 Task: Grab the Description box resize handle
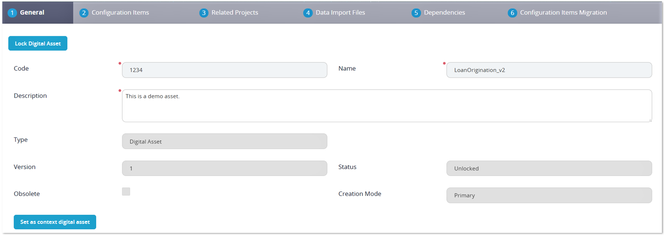(x=650, y=120)
